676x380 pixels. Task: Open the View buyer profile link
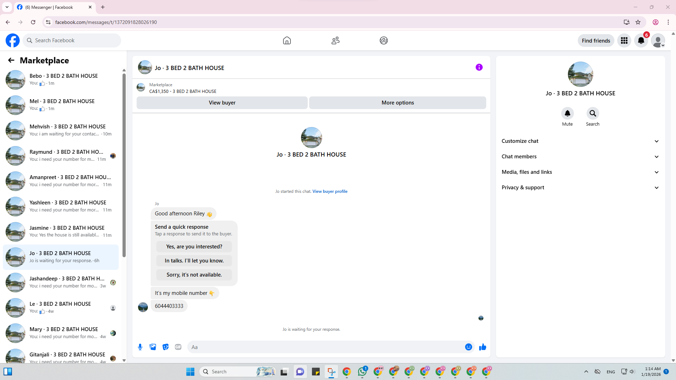click(x=330, y=191)
